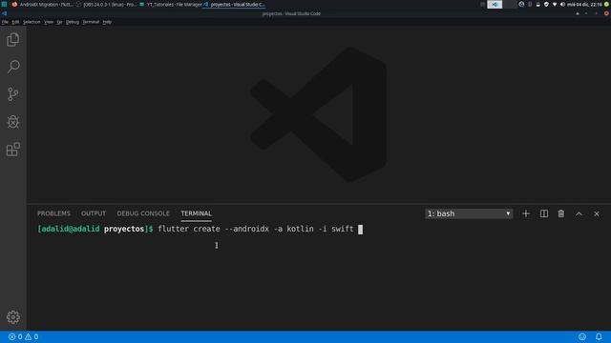Click in the terminal command line after swift

pyautogui.click(x=361, y=229)
